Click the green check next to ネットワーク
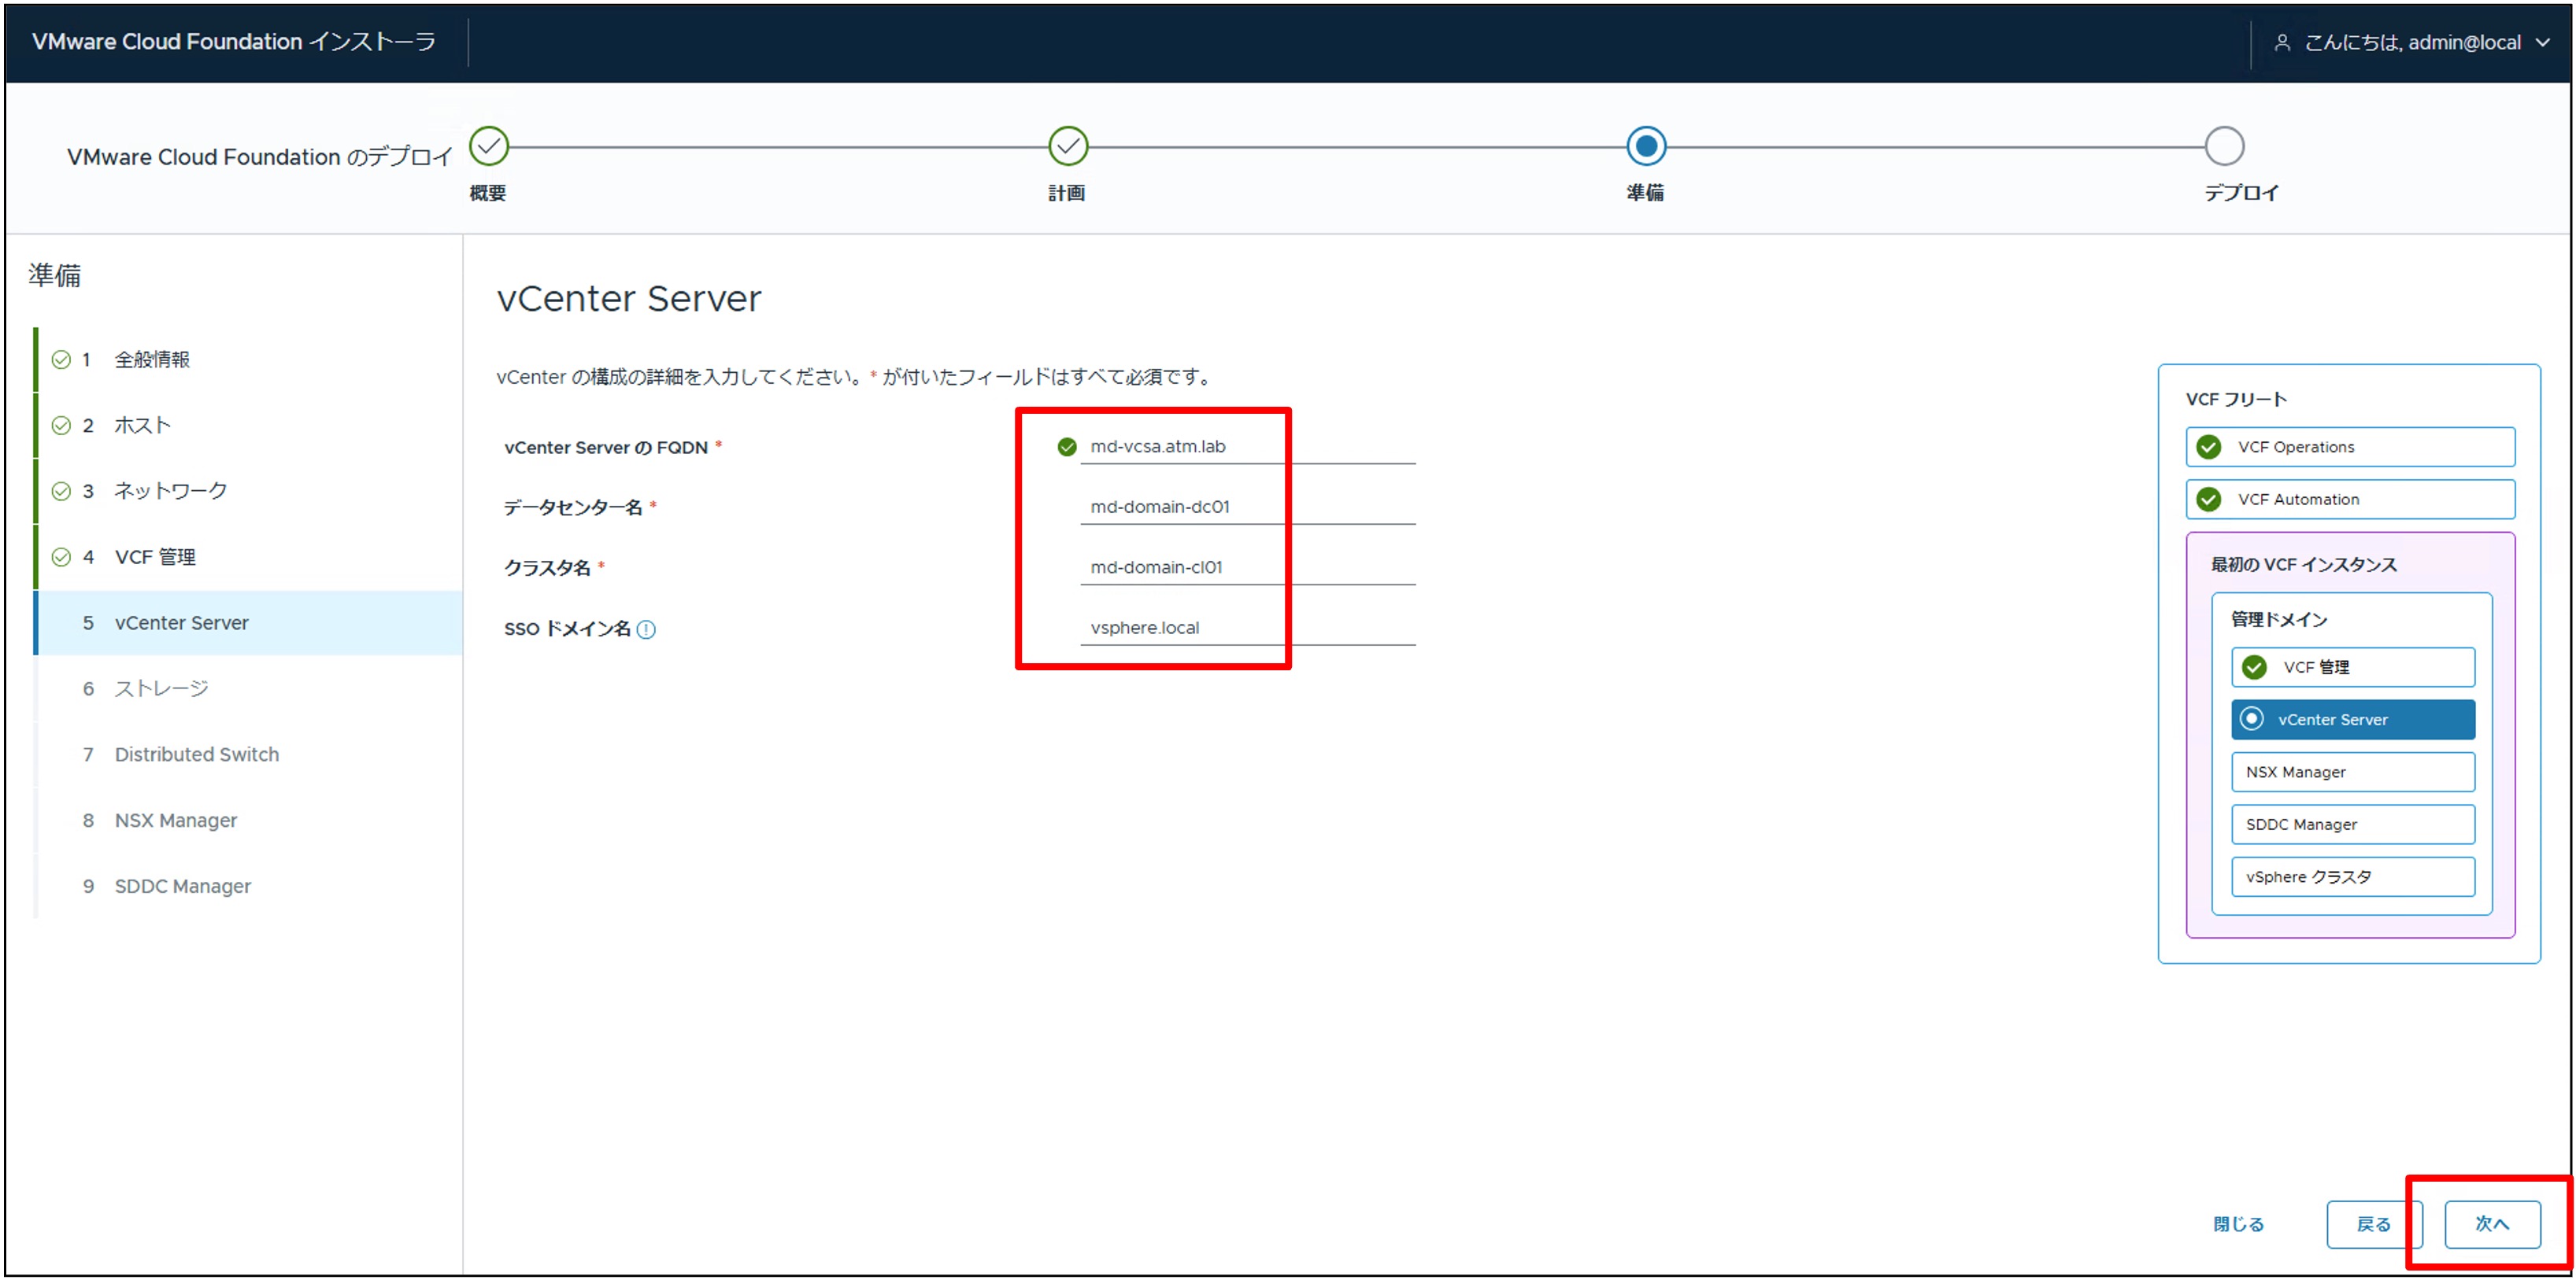Screen dimensions: 2576x1280 point(61,492)
